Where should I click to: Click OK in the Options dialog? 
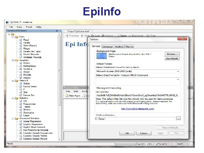pos(127,133)
